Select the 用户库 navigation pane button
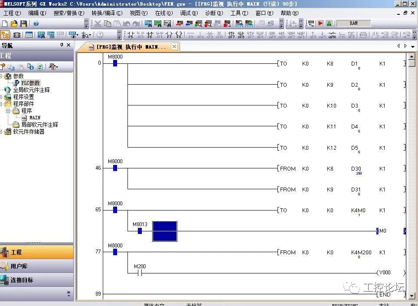The width and height of the screenshot is (418, 306). click(36, 266)
